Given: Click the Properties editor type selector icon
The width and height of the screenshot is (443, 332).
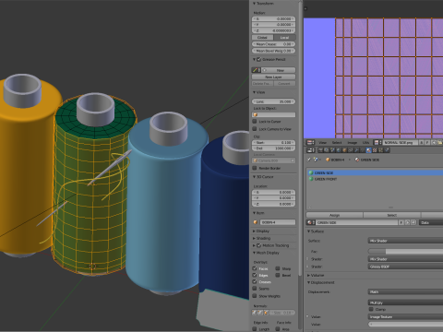Looking at the screenshot, I should pyautogui.click(x=310, y=150).
